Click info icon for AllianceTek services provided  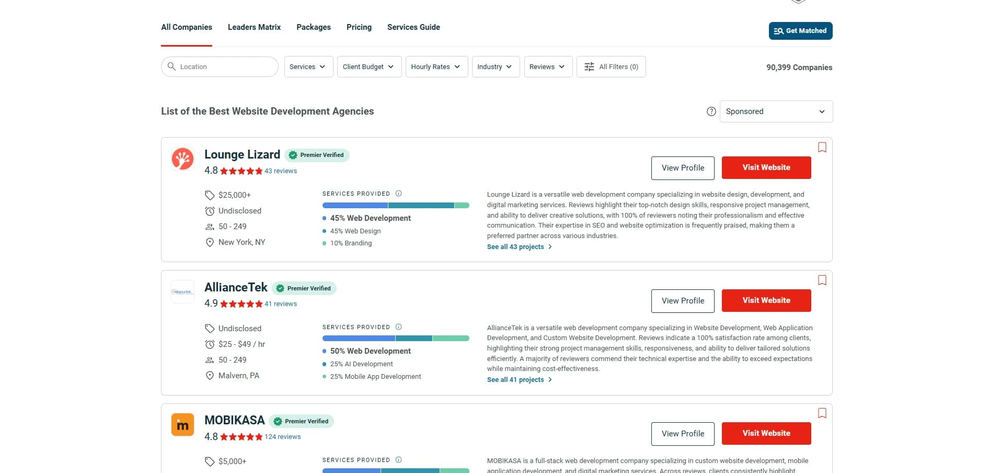pos(398,327)
